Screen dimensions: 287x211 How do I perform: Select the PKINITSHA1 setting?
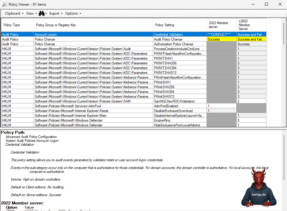coord(180,58)
